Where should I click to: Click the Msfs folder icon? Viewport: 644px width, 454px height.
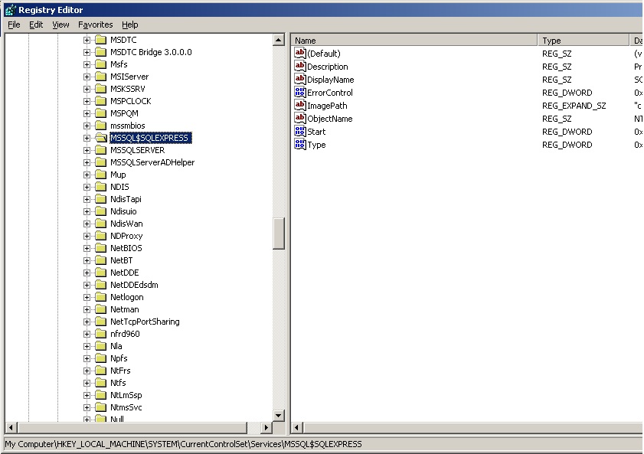pos(100,64)
